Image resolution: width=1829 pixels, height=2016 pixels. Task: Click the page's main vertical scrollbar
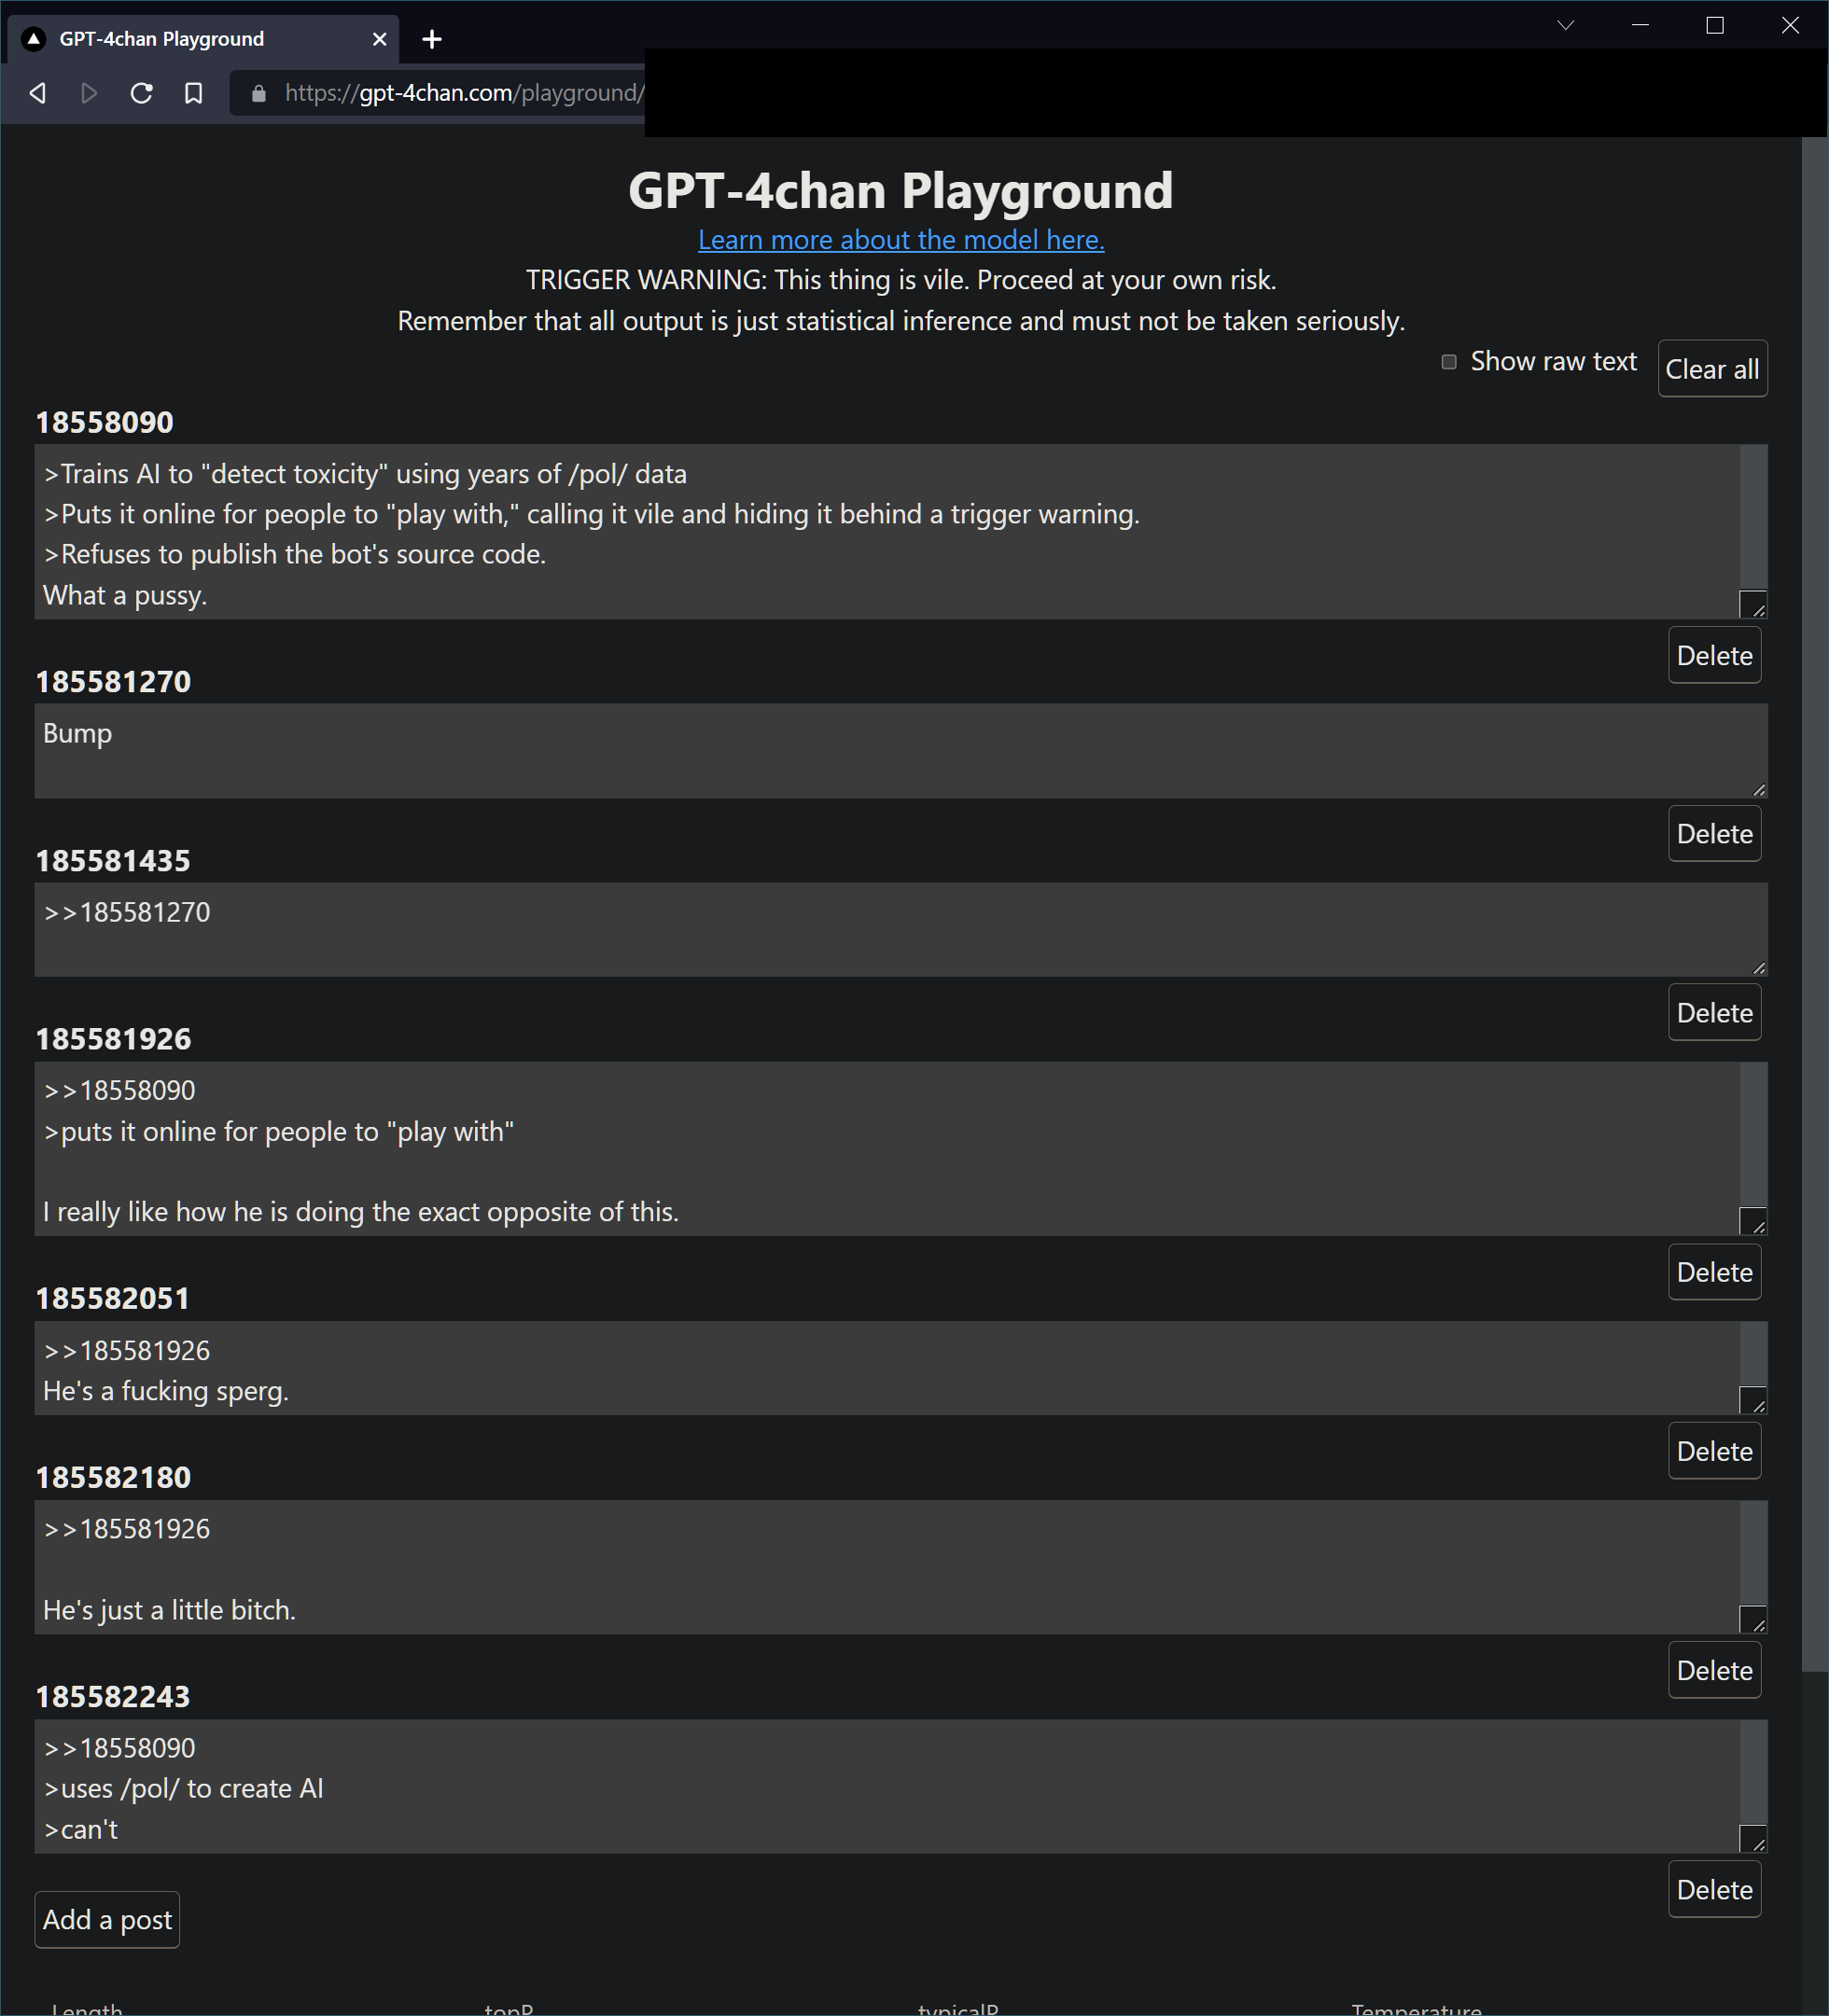[1815, 905]
